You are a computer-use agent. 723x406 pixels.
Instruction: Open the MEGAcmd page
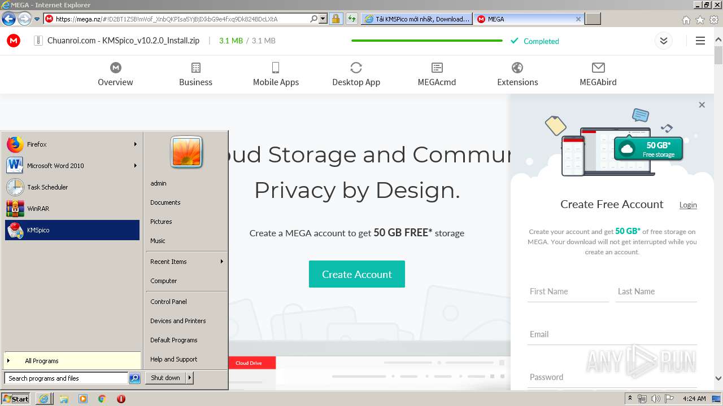[437, 74]
